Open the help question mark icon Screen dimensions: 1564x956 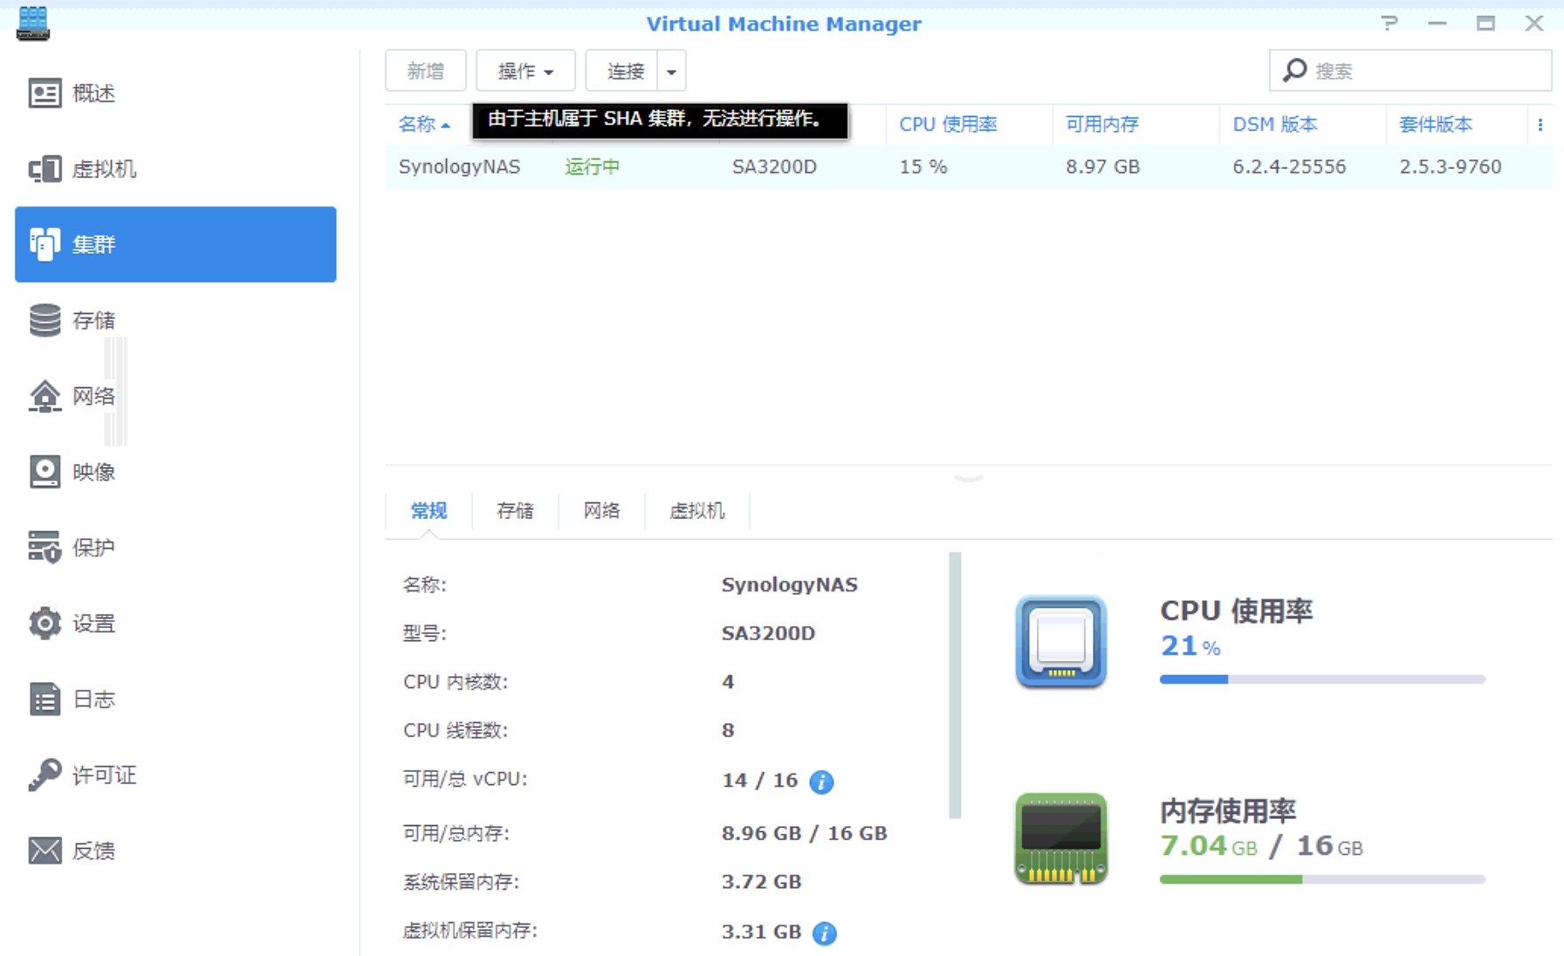[1389, 24]
